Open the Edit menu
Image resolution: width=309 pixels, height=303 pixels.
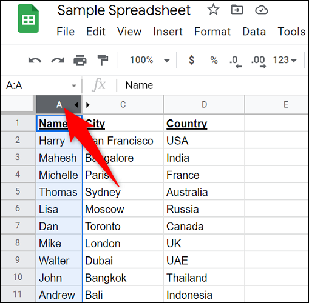(96, 32)
